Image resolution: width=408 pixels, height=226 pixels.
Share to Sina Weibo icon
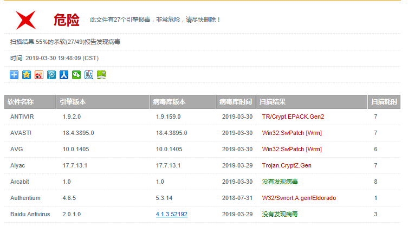pyautogui.click(x=39, y=75)
